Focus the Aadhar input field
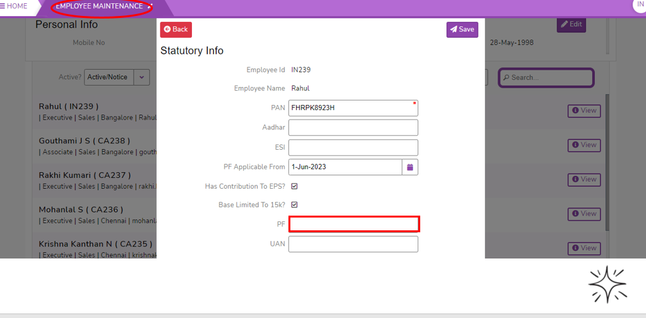 pos(353,128)
